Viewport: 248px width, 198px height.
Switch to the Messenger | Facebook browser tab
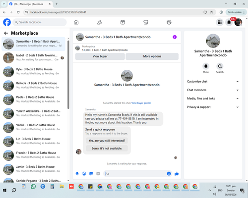[x=30, y=4]
